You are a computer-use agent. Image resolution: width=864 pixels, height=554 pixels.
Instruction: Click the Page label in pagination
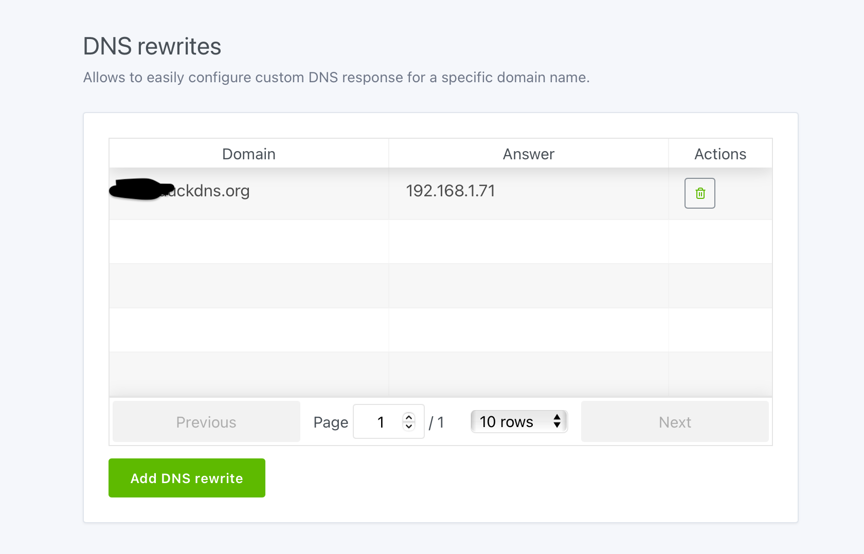pos(331,422)
